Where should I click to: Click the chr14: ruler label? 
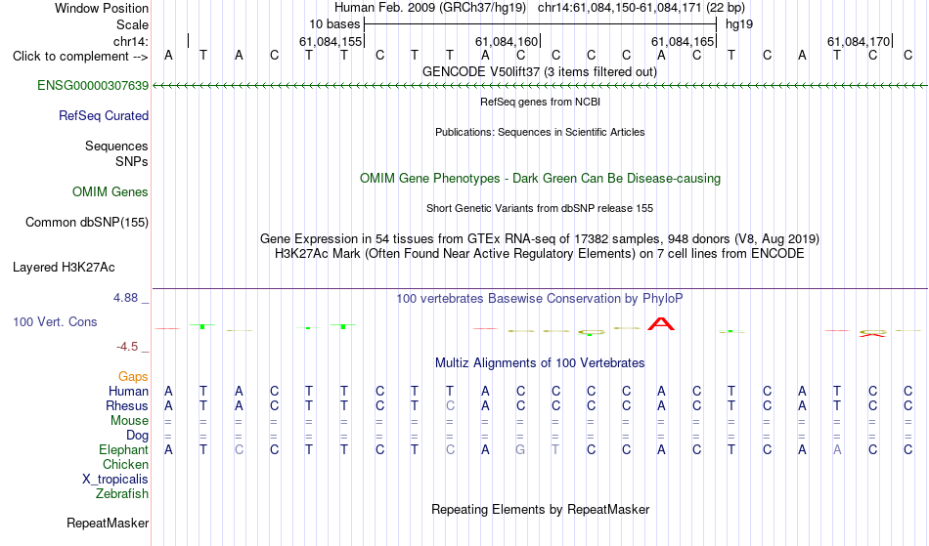point(131,41)
